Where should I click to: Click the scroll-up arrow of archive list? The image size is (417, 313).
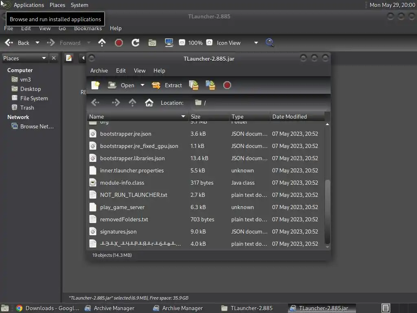(x=327, y=124)
